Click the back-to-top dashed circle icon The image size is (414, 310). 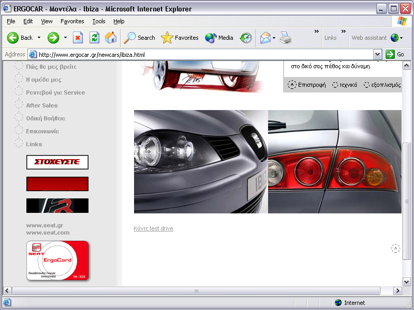(395, 249)
